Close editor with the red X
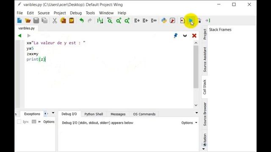 194,35
